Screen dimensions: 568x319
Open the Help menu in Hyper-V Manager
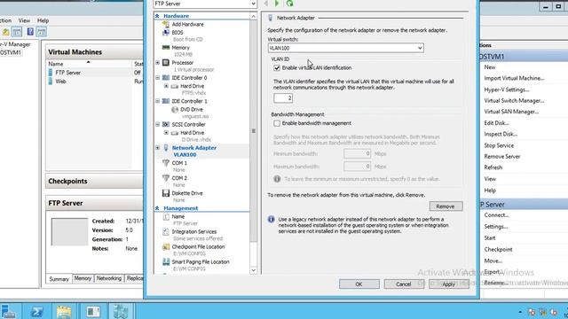tap(43, 20)
